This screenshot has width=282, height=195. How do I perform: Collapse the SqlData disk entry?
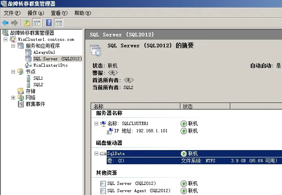97,154
